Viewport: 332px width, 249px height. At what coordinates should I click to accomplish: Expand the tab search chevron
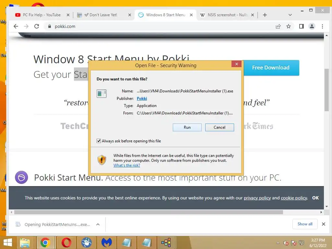coord(290,15)
